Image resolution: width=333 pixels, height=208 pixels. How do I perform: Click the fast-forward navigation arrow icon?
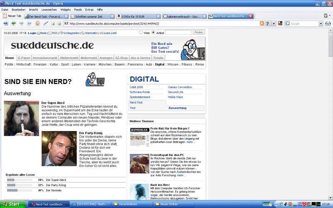tap(30, 23)
